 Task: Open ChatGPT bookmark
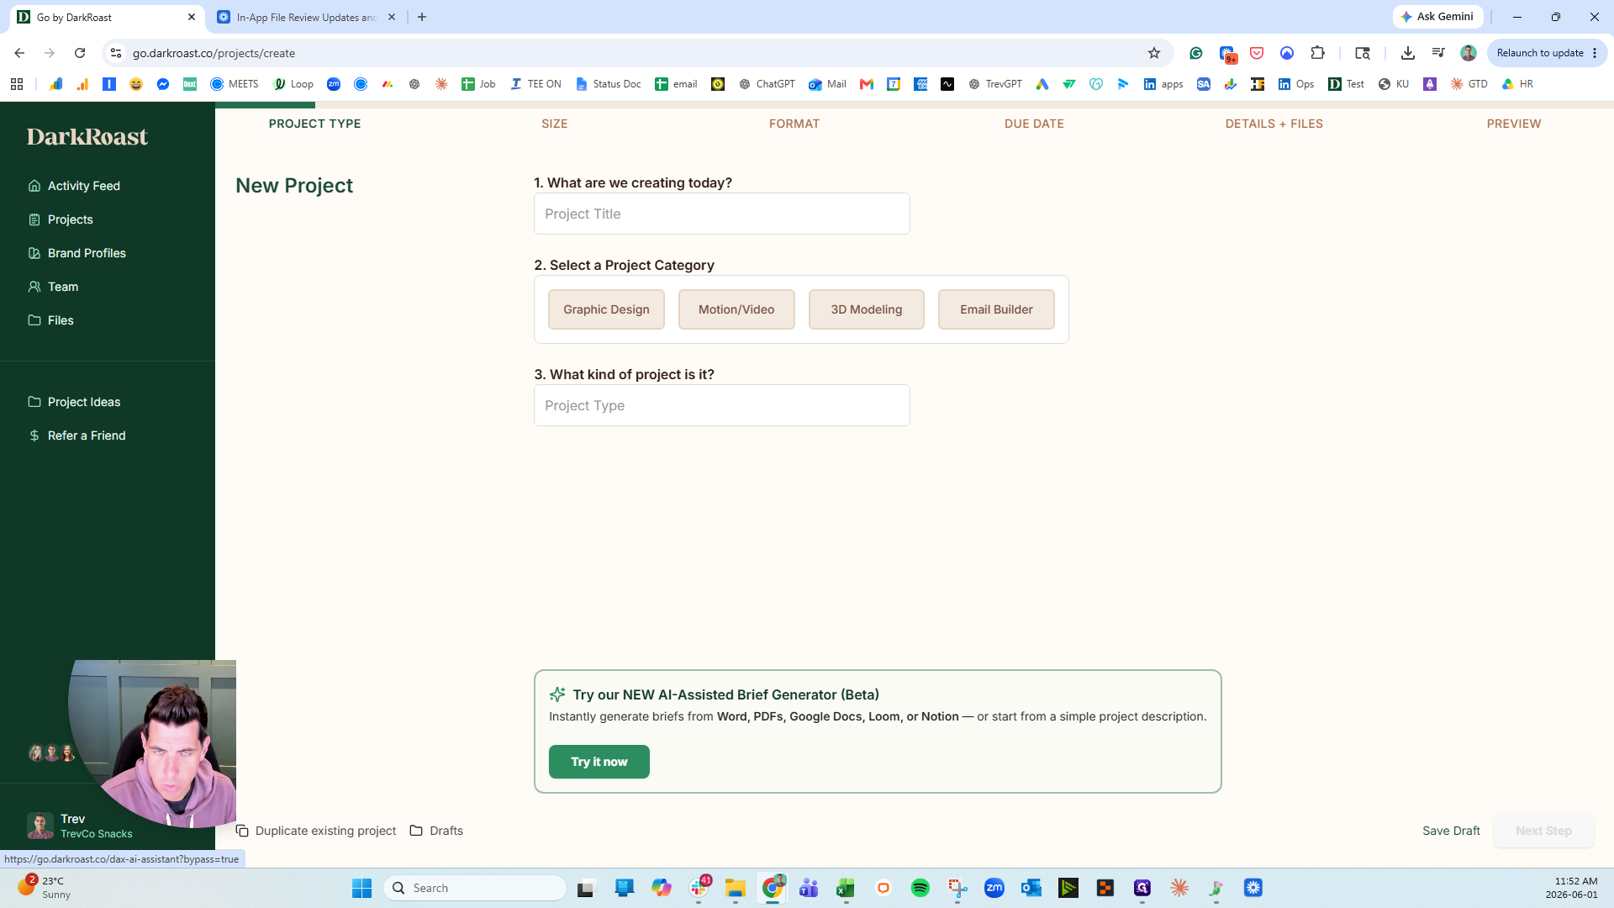(767, 84)
